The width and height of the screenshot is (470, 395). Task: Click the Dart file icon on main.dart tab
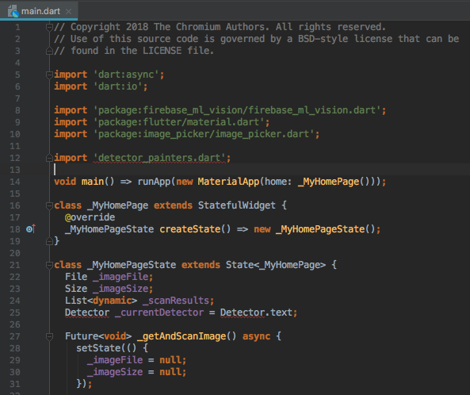pyautogui.click(x=13, y=11)
